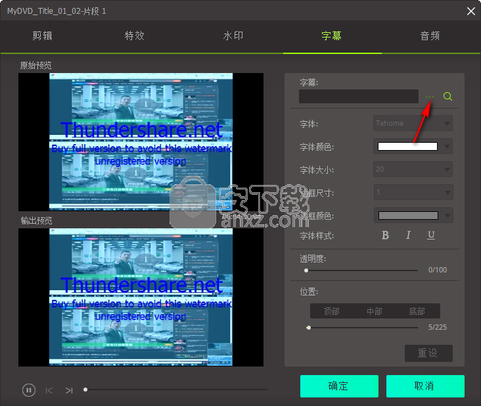This screenshot has width=481, height=406.
Task: Click the browse subtitle file ellipsis icon
Action: click(x=430, y=97)
